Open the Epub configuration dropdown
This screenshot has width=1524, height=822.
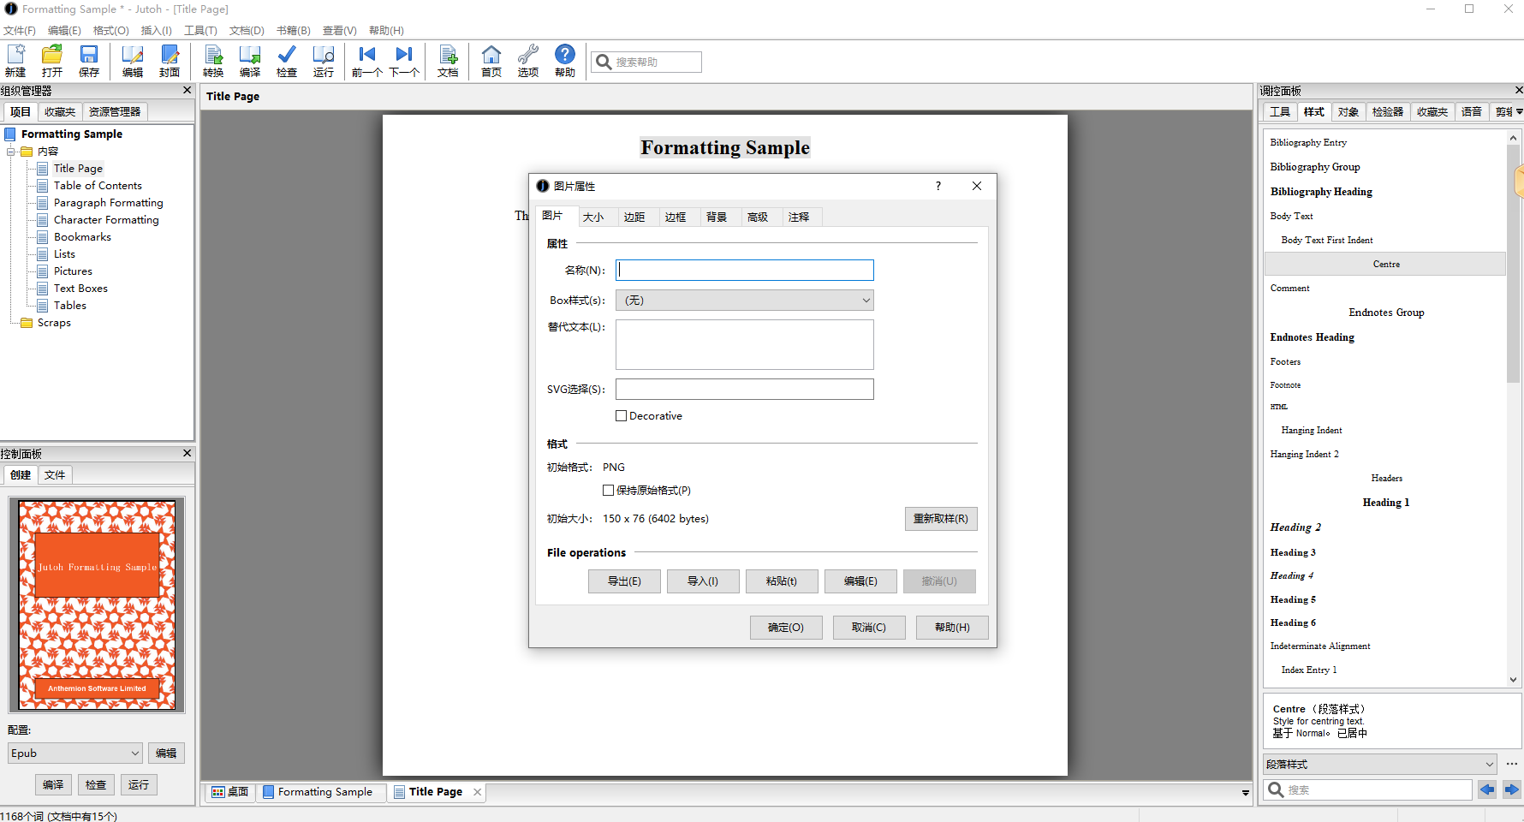click(74, 753)
